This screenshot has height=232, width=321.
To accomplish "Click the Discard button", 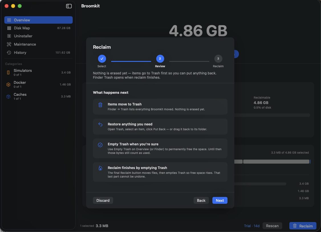I will [x=103, y=200].
